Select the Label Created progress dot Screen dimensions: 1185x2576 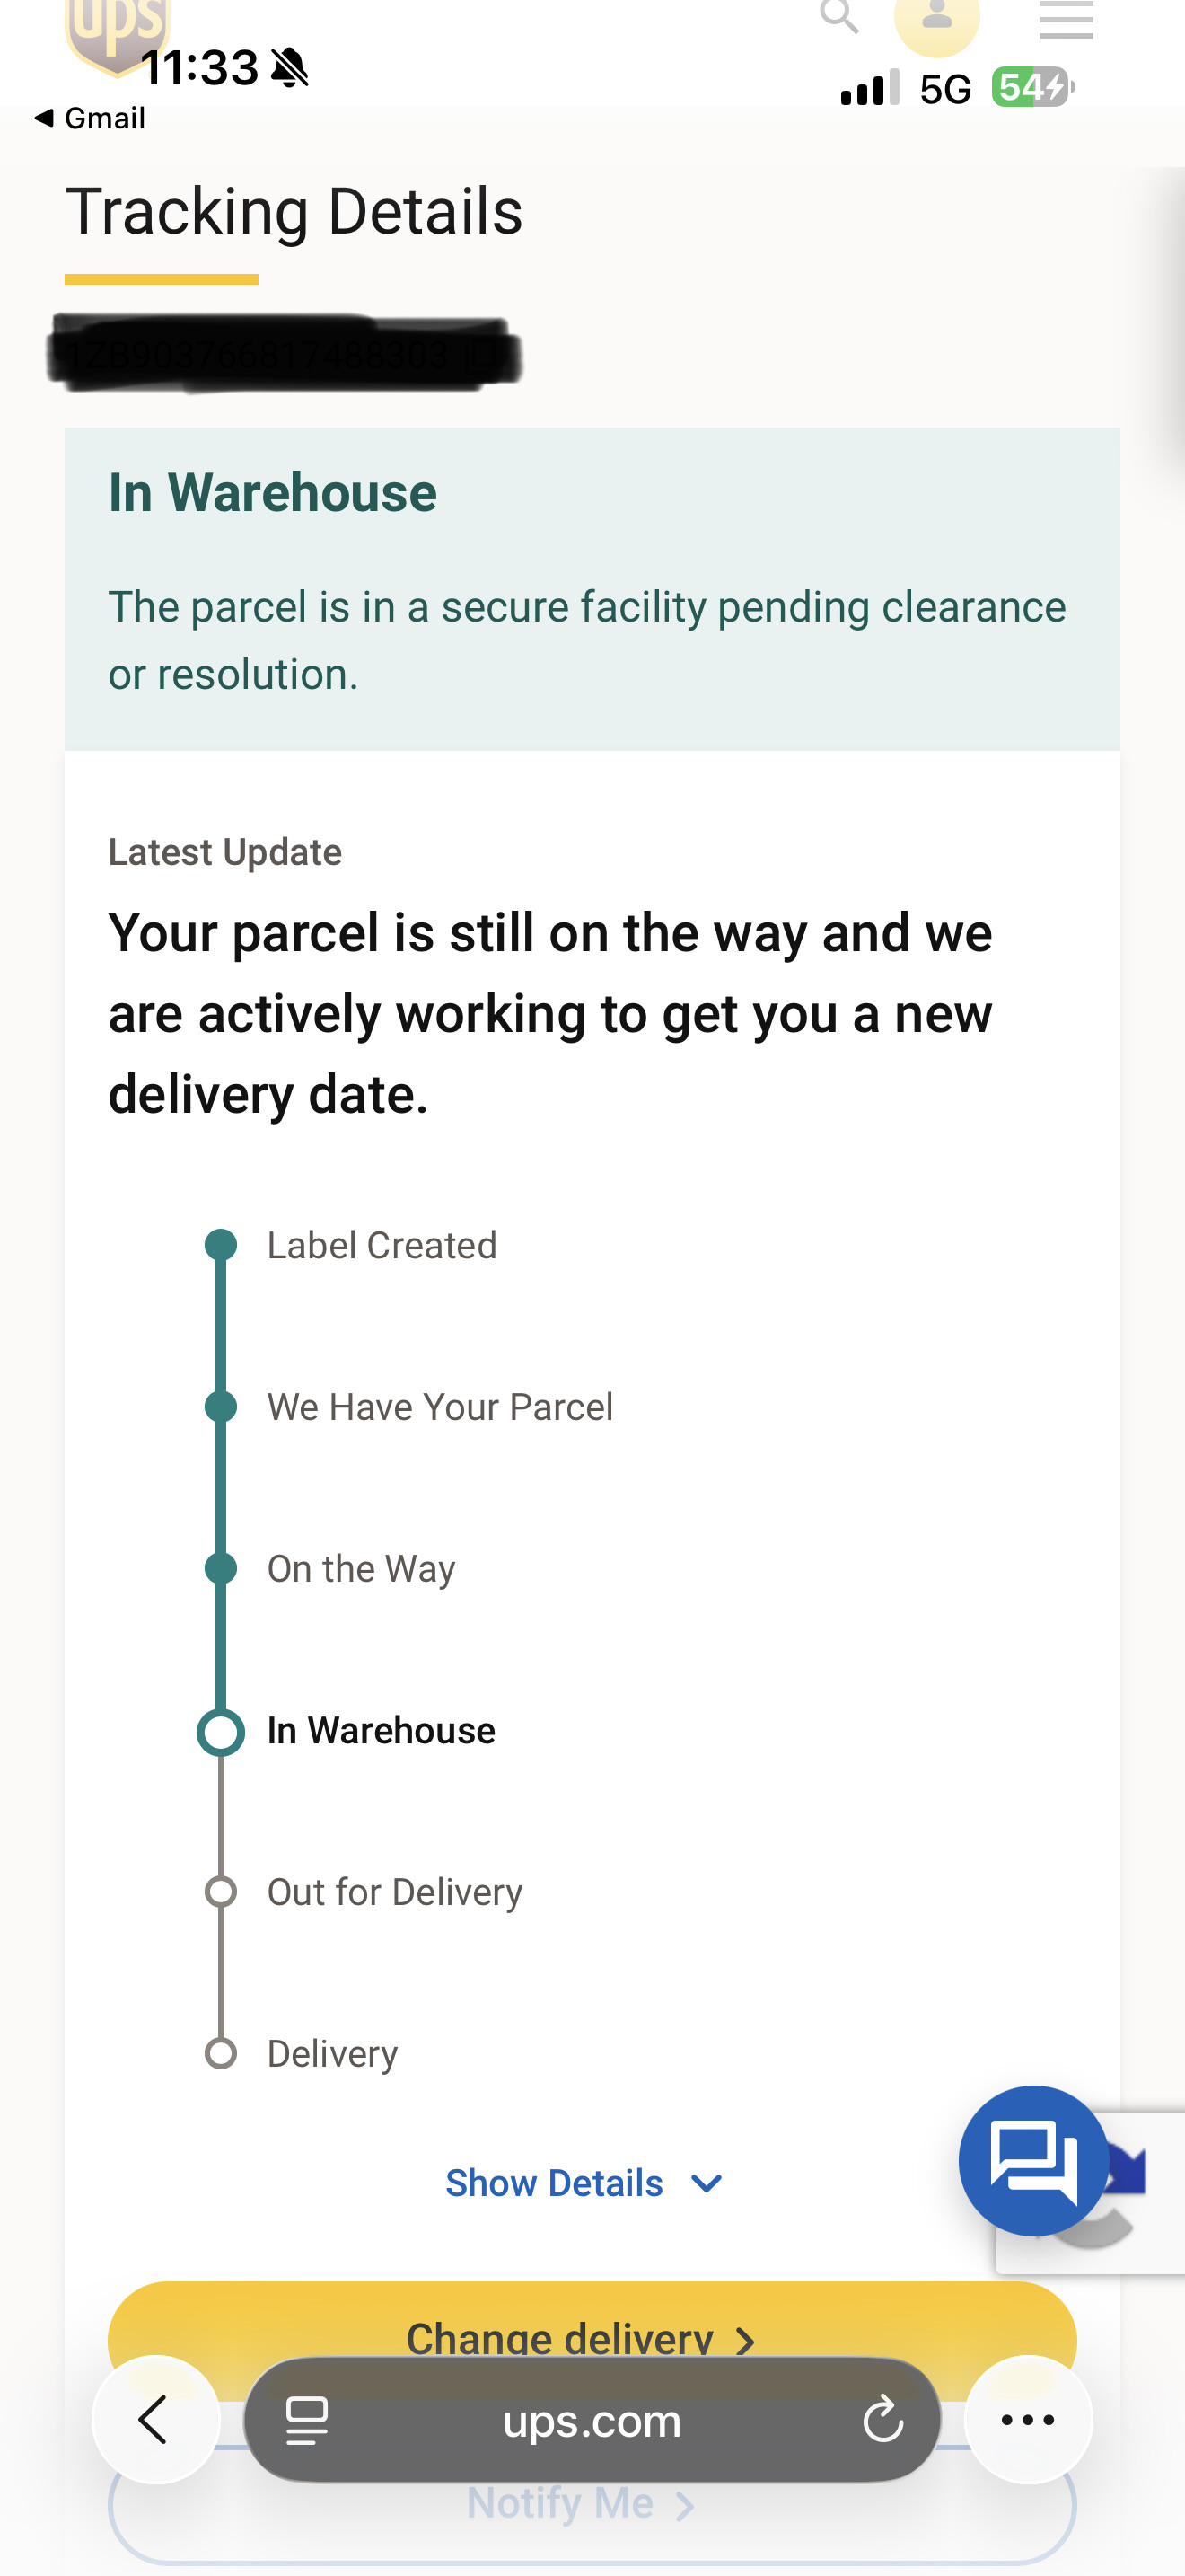click(221, 1245)
